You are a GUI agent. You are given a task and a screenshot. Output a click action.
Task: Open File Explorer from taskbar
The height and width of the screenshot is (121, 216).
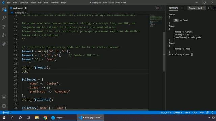click(x=37, y=118)
